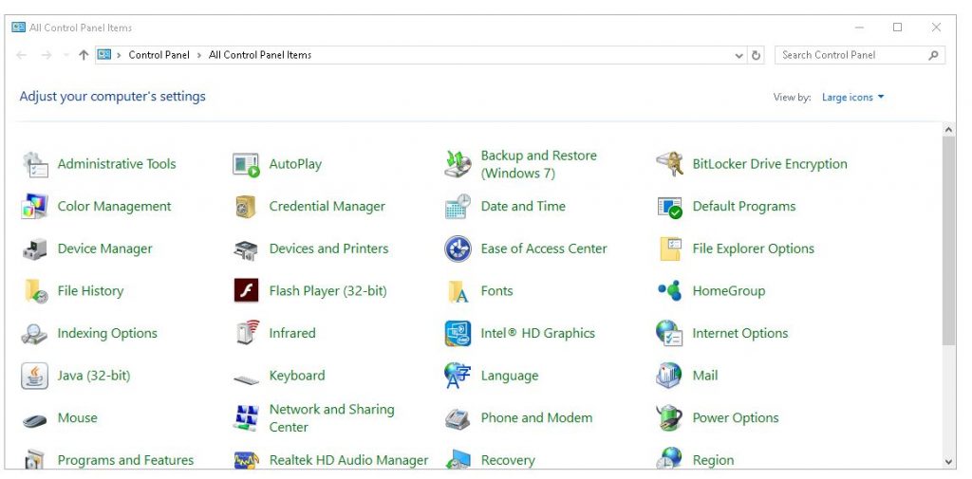972x479 pixels.
Task: Refresh the Control Panel view
Action: click(x=757, y=55)
